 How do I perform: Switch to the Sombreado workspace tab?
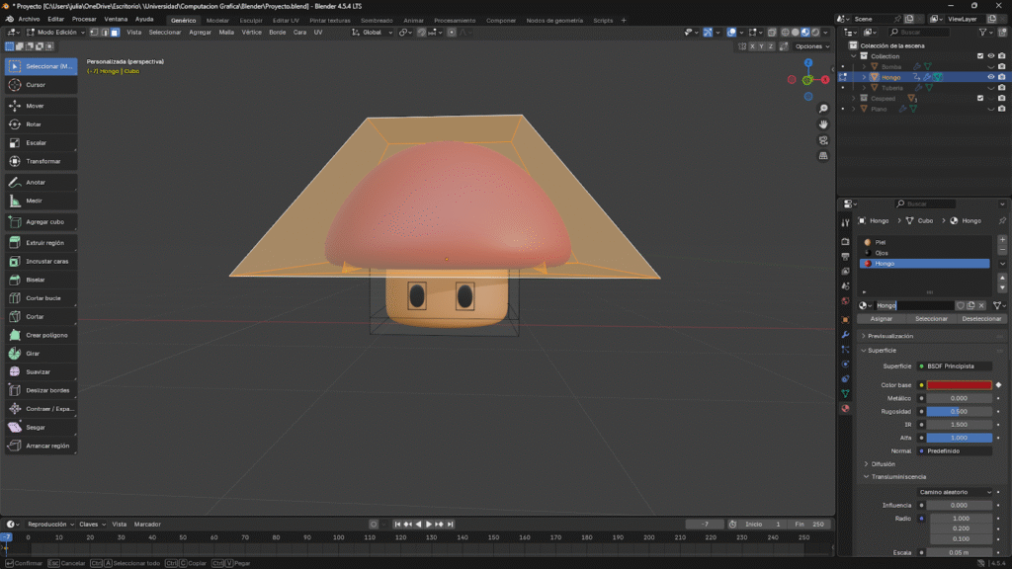click(376, 20)
